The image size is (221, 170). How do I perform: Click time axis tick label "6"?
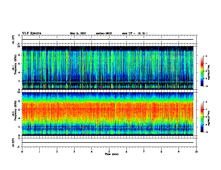(127, 152)
